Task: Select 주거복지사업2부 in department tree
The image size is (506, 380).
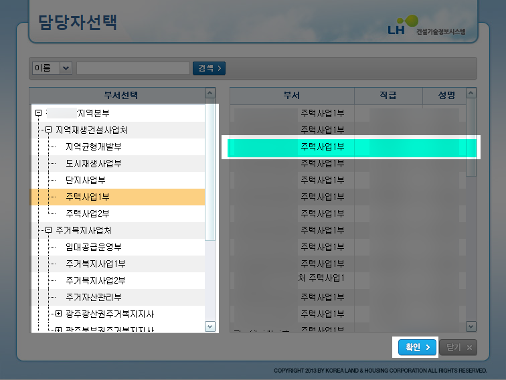Action: tap(96, 280)
